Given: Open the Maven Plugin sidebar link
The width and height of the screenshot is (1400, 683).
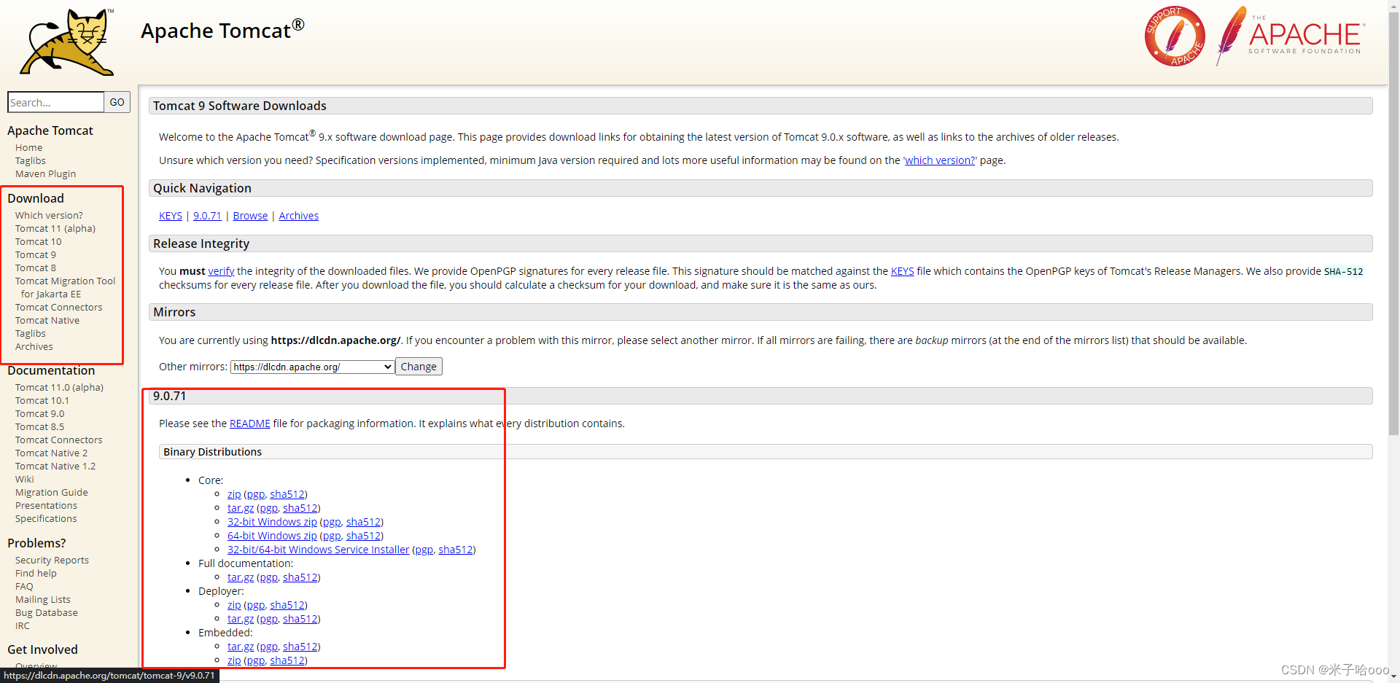Looking at the screenshot, I should tap(45, 173).
